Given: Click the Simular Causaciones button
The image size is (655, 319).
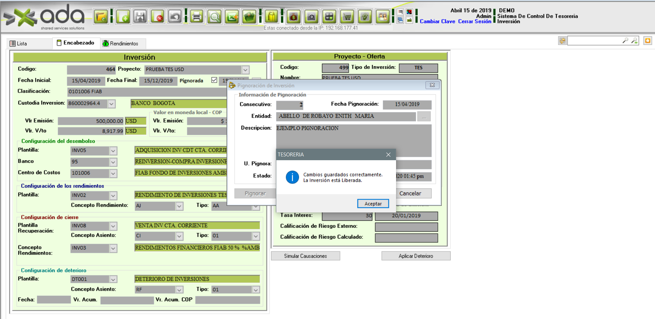Looking at the screenshot, I should tap(305, 256).
